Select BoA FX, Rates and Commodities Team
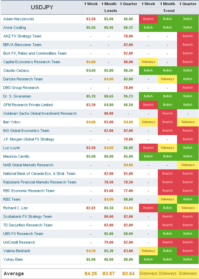The height and width of the screenshot is (279, 199). [35, 53]
